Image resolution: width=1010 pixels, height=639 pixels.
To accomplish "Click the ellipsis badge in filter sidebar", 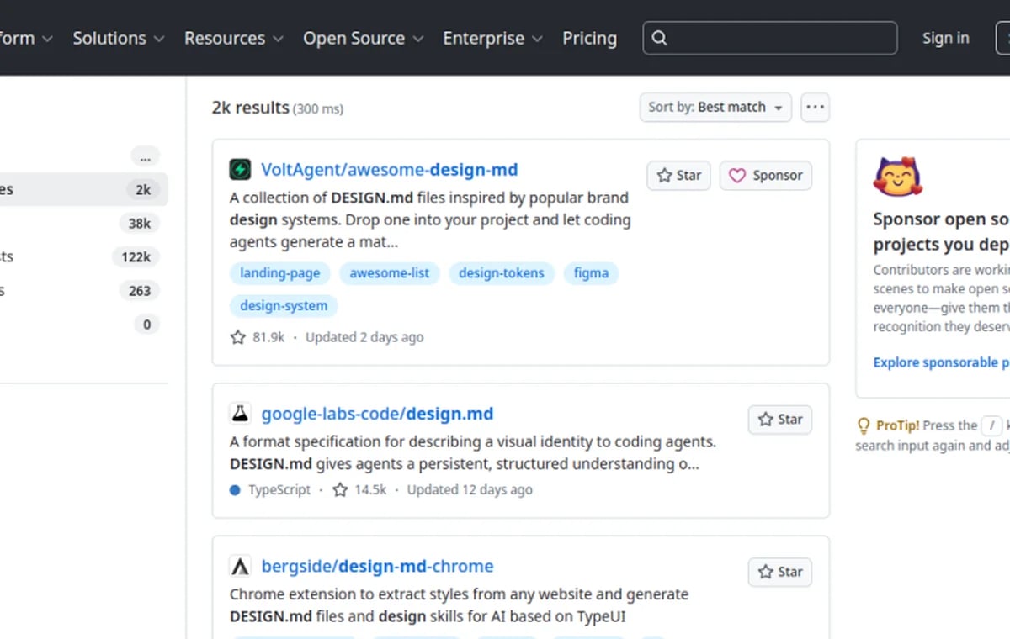I will pyautogui.click(x=145, y=156).
